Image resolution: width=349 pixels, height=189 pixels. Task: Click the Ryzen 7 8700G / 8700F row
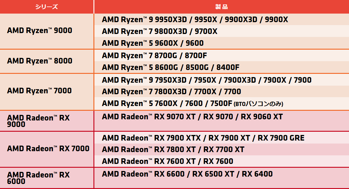point(222,55)
